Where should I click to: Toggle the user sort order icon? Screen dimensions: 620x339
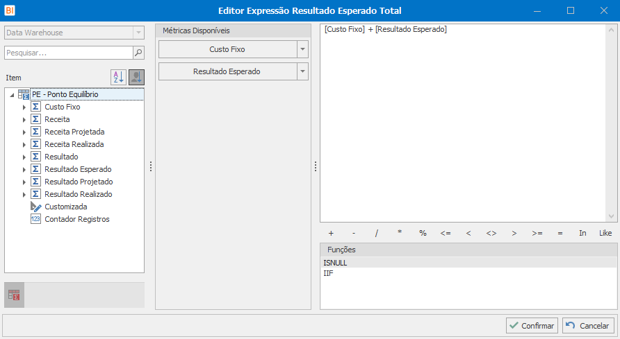tap(136, 77)
